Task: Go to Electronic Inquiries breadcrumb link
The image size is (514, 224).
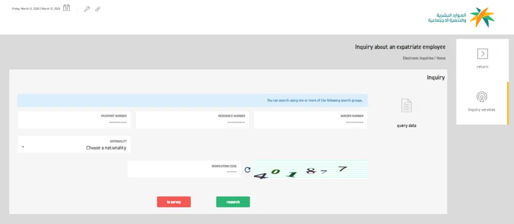Action: click(x=418, y=58)
